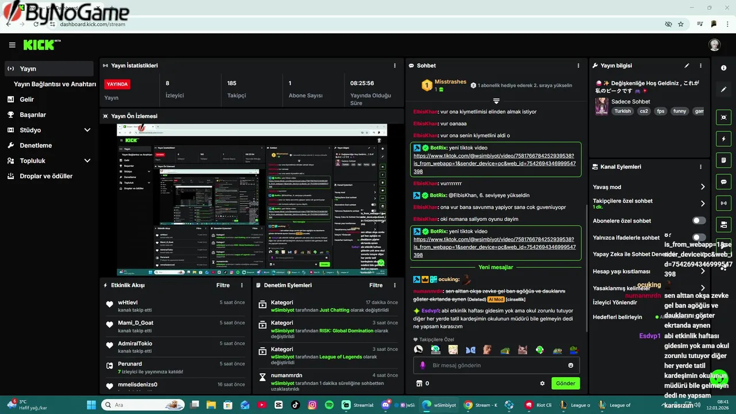Open the hamburger menu next to KICK logo

coord(12,45)
